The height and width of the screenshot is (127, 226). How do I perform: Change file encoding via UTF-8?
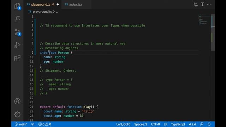(x=155, y=124)
